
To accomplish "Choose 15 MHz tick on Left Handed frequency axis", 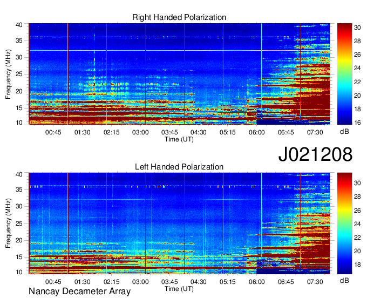I will pos(19,258).
